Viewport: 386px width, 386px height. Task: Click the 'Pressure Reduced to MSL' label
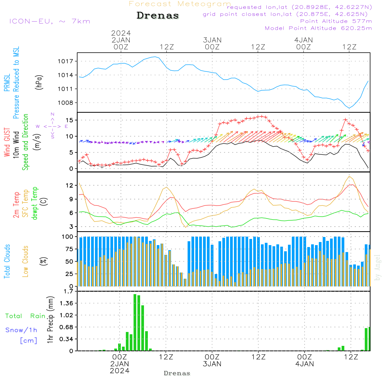tap(16, 83)
